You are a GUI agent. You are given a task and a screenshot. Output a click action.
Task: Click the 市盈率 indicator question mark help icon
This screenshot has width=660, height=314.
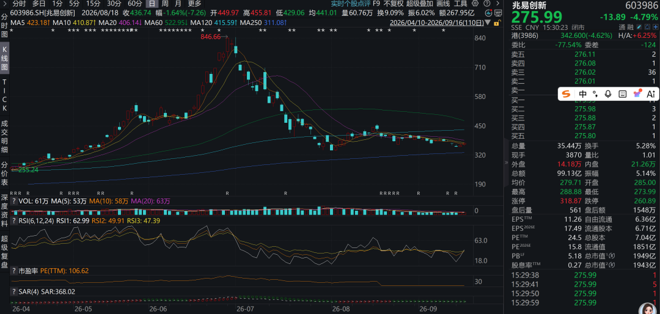pos(14,271)
